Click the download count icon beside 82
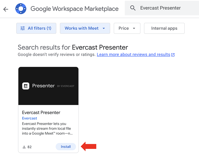This screenshot has width=199, height=158. [x=24, y=147]
